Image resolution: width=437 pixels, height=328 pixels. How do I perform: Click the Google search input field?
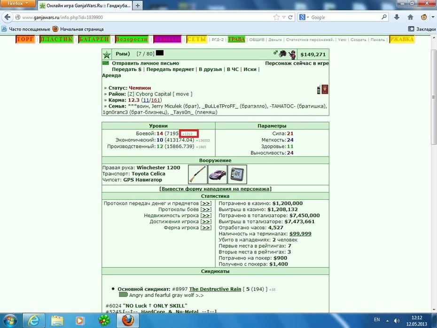(345, 17)
